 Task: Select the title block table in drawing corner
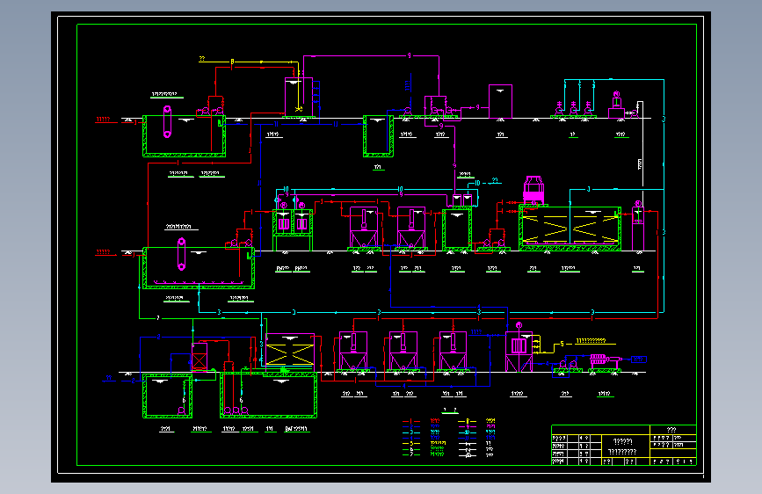[624, 446]
